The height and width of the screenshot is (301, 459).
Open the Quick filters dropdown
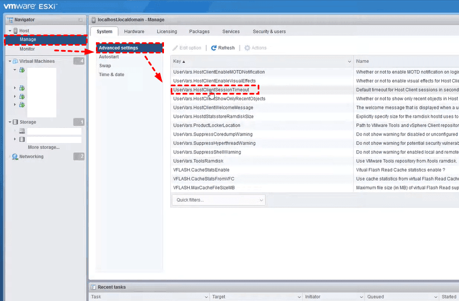[219, 200]
